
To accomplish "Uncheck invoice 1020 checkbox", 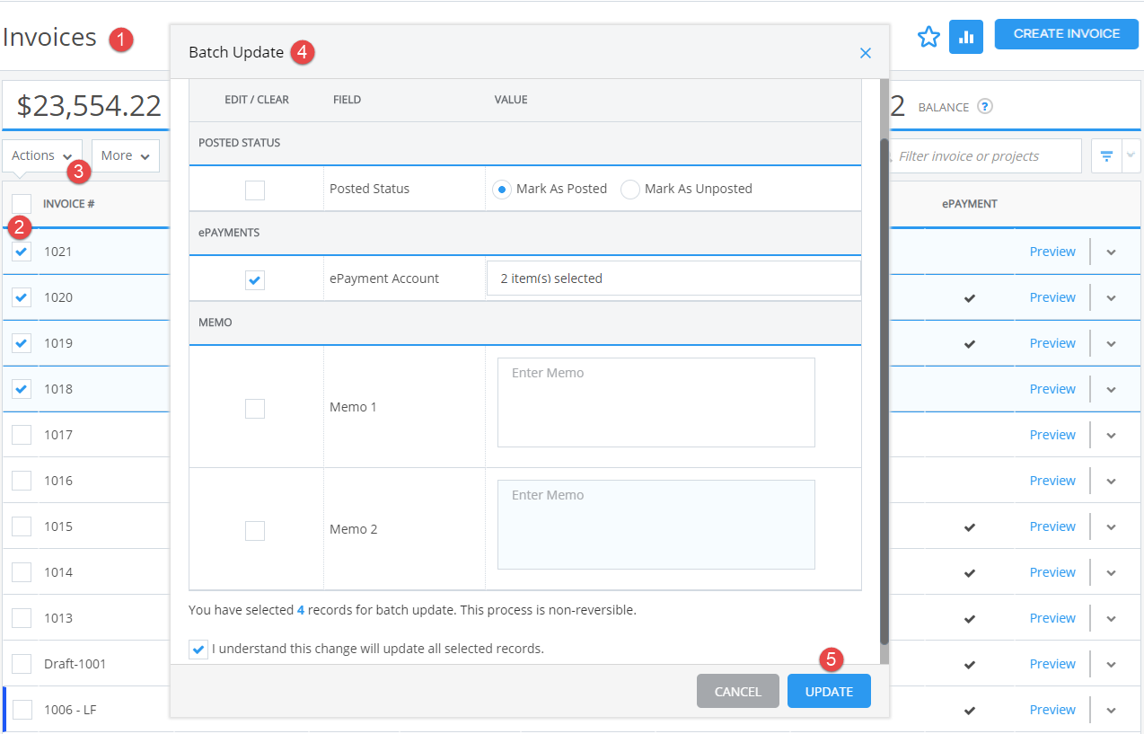I will pyautogui.click(x=22, y=297).
